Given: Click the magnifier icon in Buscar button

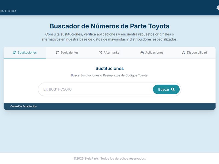Looking at the screenshot, I should [173, 89].
